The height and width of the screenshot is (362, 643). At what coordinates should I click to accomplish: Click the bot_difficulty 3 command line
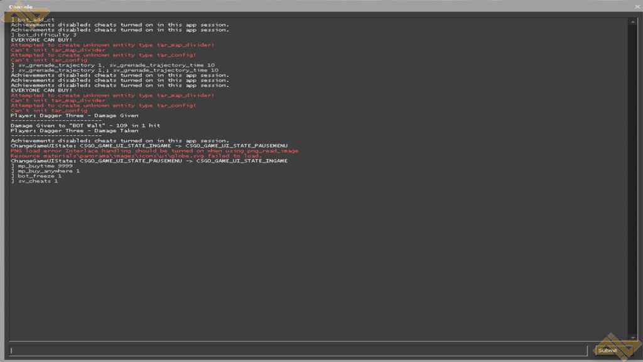pos(44,35)
